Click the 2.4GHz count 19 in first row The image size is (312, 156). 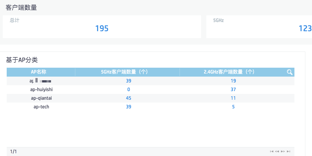[x=233, y=81]
